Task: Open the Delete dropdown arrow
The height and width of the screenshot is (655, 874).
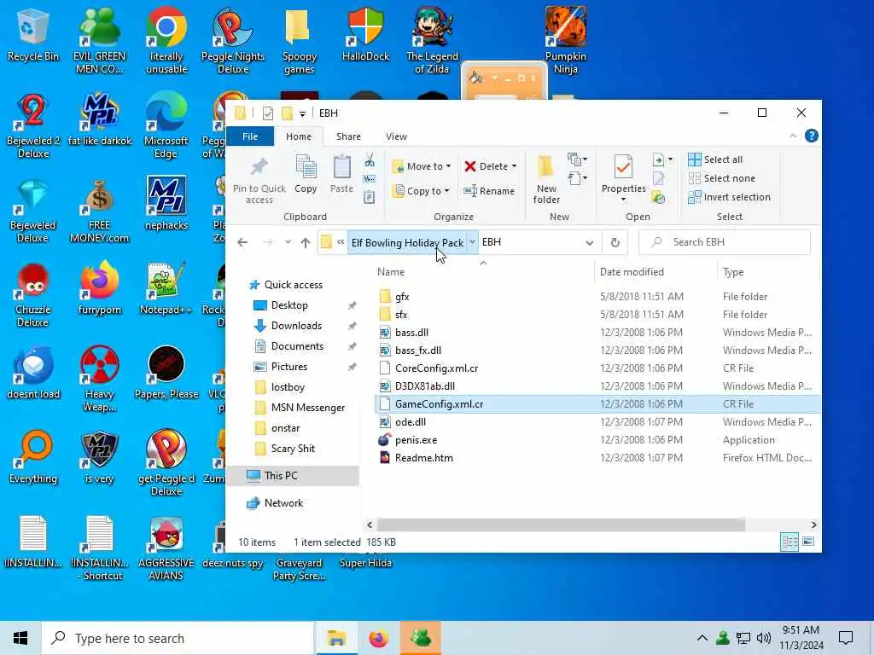Action: 514,166
